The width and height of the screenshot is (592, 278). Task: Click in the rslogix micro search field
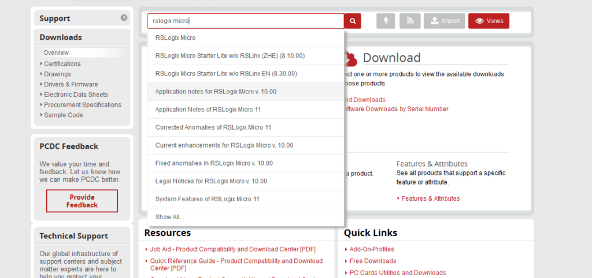tap(245, 21)
